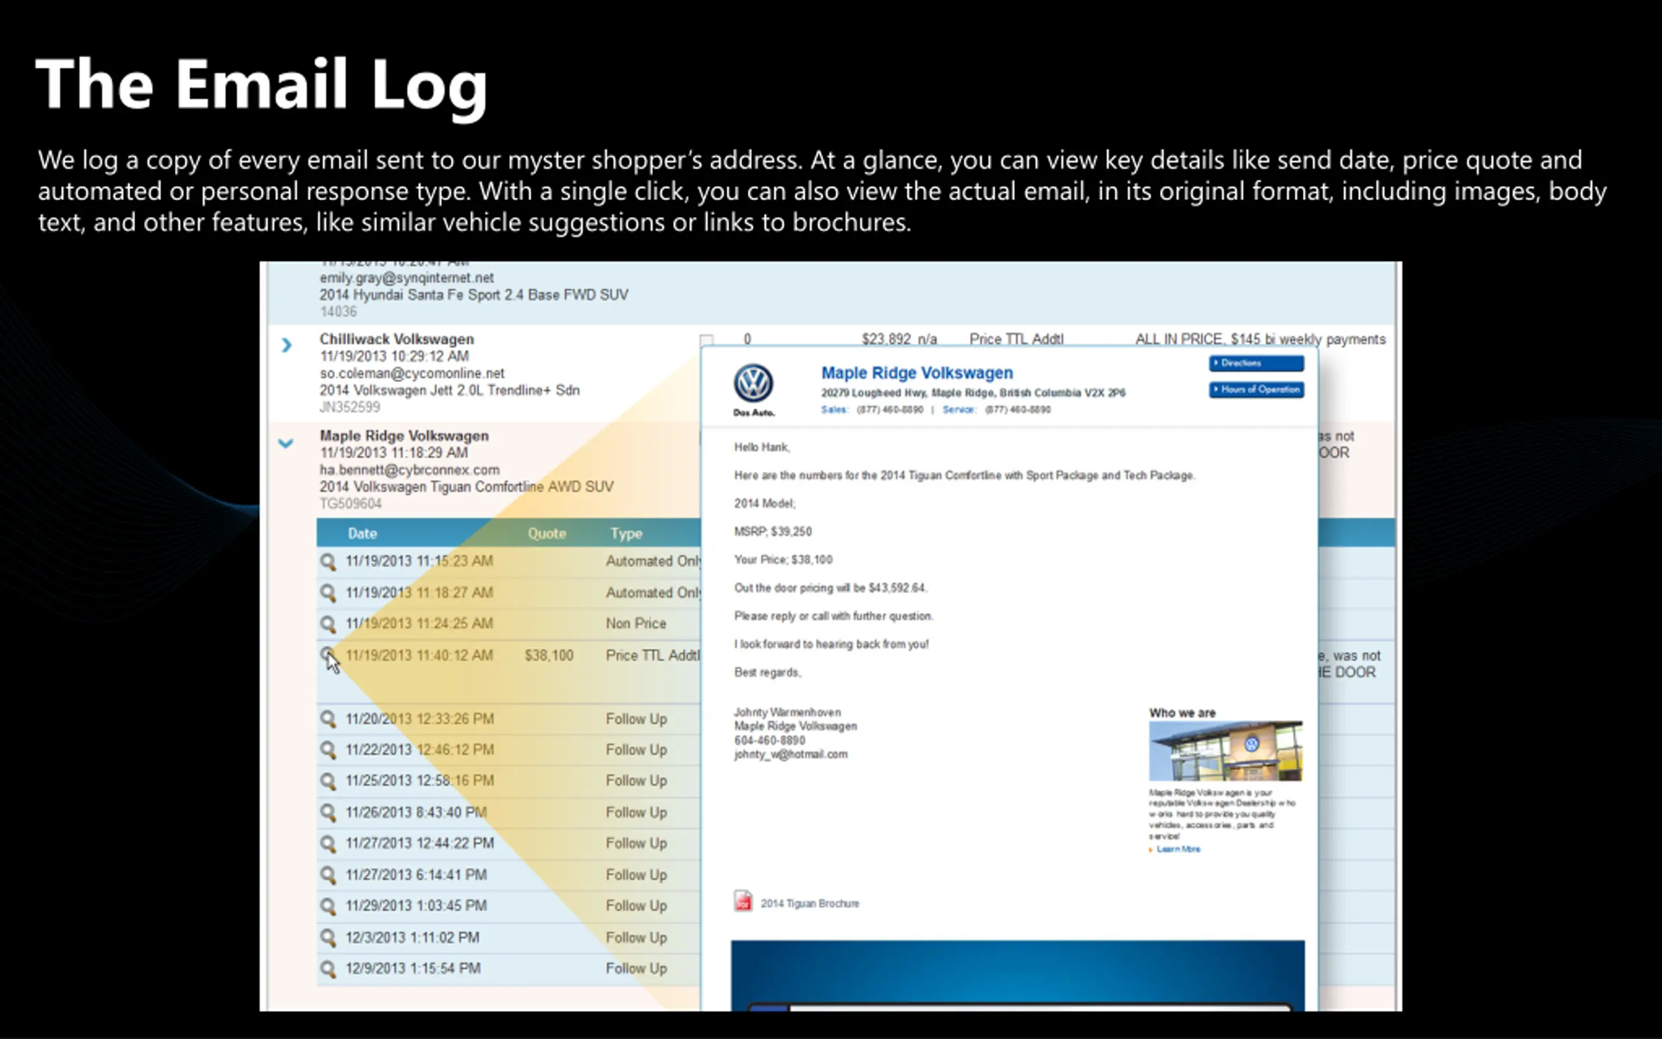Image resolution: width=1662 pixels, height=1039 pixels.
Task: Collapse the Maple Ridge Volkswagen row
Action: tap(286, 444)
